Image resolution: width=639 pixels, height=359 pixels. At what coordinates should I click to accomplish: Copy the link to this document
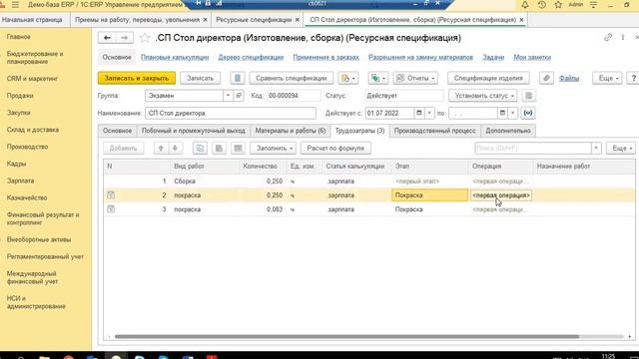coord(608,38)
